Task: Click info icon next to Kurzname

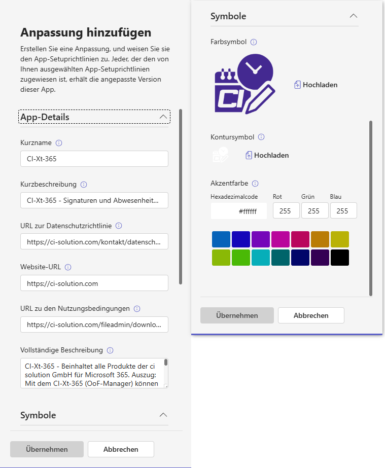Action: point(59,143)
